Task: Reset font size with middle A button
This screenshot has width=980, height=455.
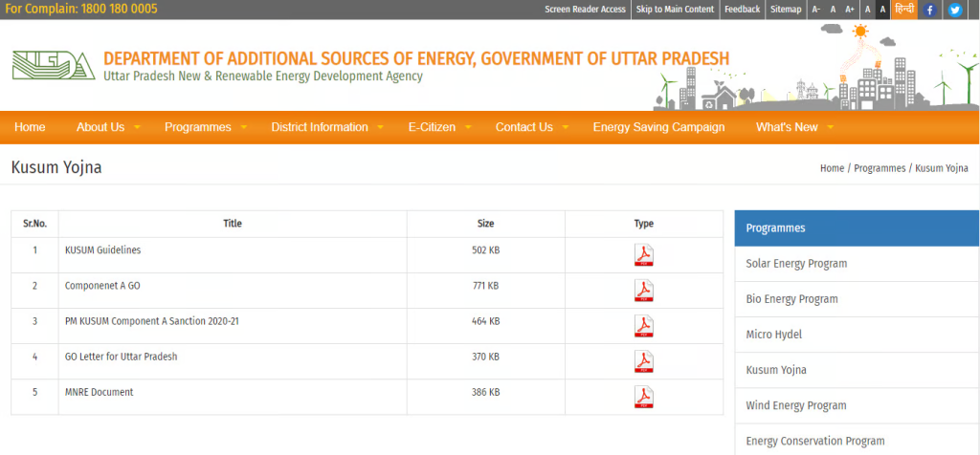Action: point(833,10)
